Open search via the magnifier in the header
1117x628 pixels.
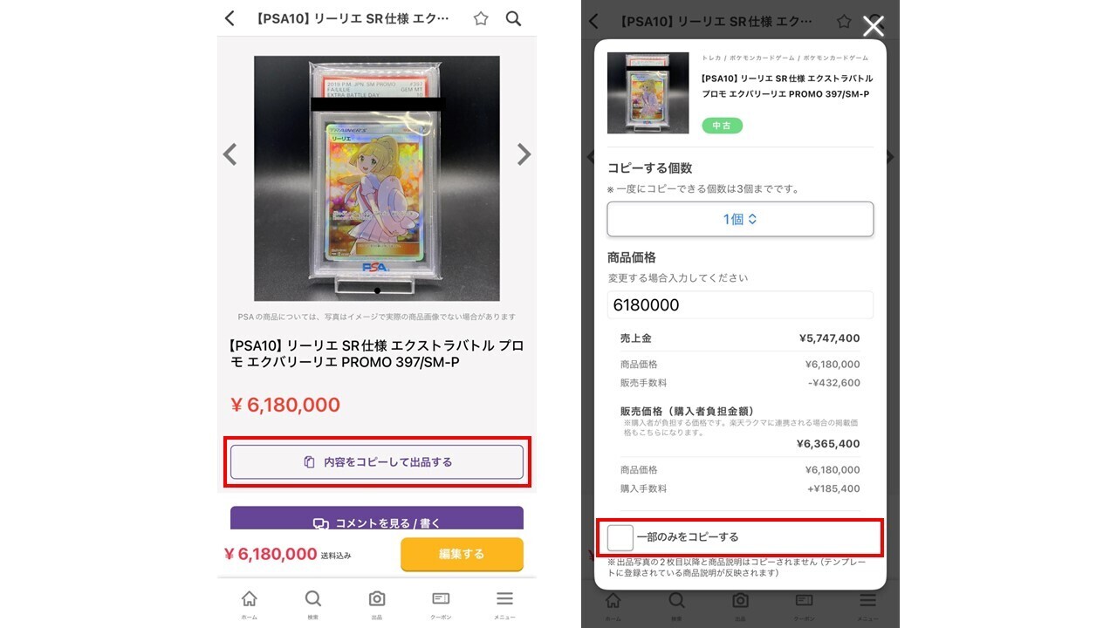click(513, 18)
